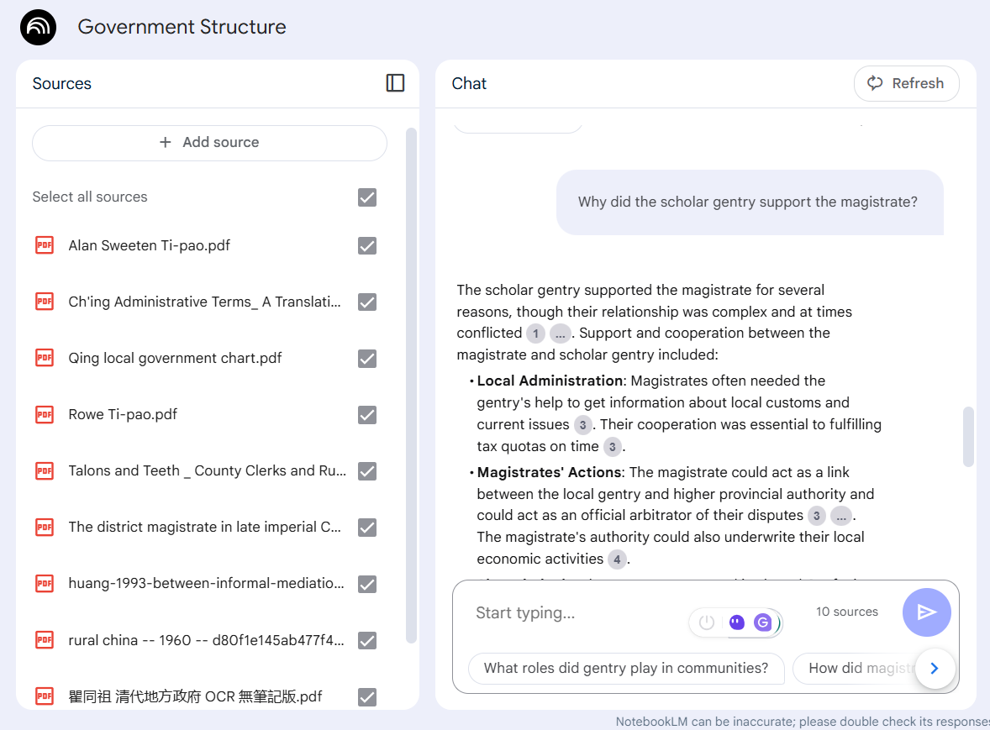Toggle the Select all sources checkbox
The width and height of the screenshot is (990, 730).
(366, 197)
